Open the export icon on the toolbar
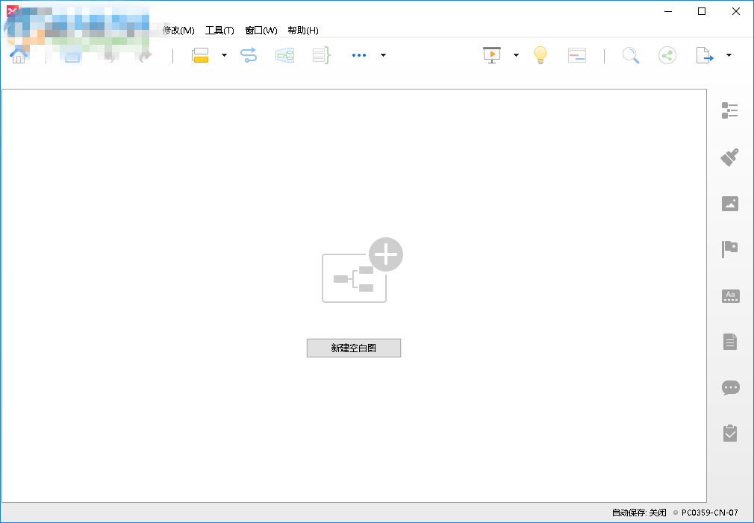 pyautogui.click(x=702, y=55)
